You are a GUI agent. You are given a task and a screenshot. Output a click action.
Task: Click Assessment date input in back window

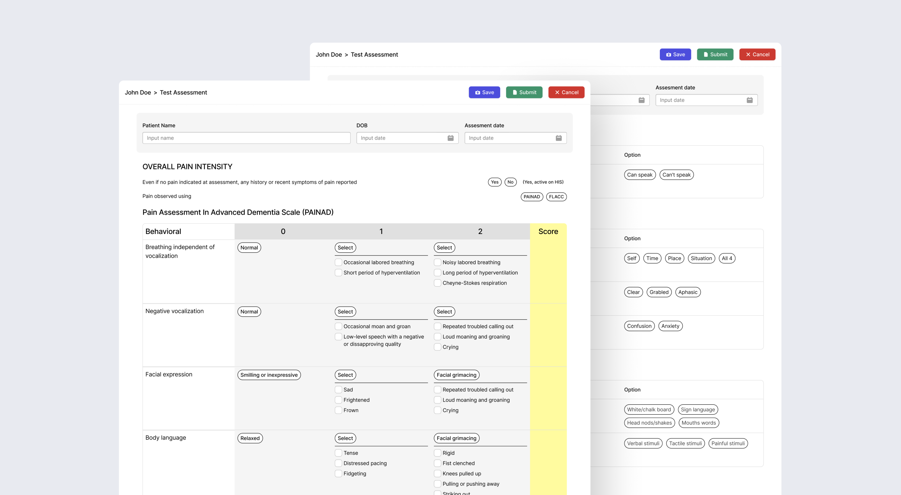click(707, 100)
